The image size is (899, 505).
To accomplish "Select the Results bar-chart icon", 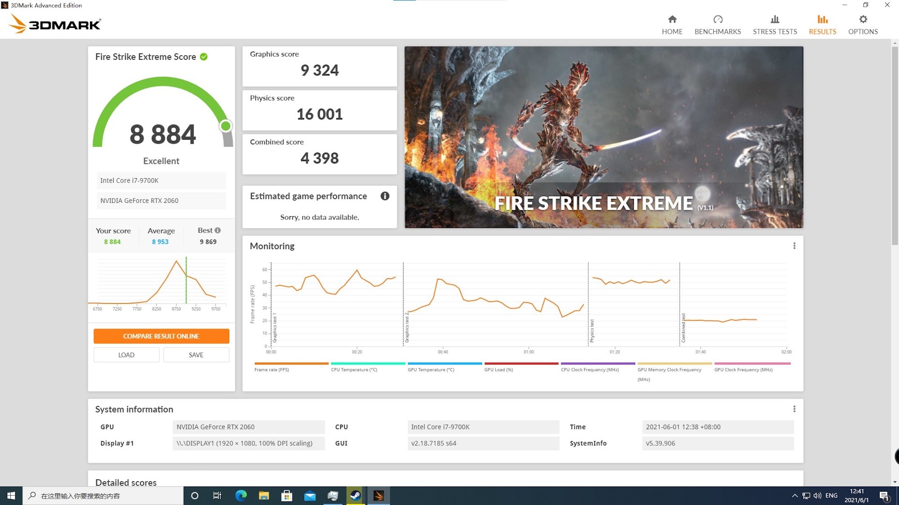I will [823, 19].
